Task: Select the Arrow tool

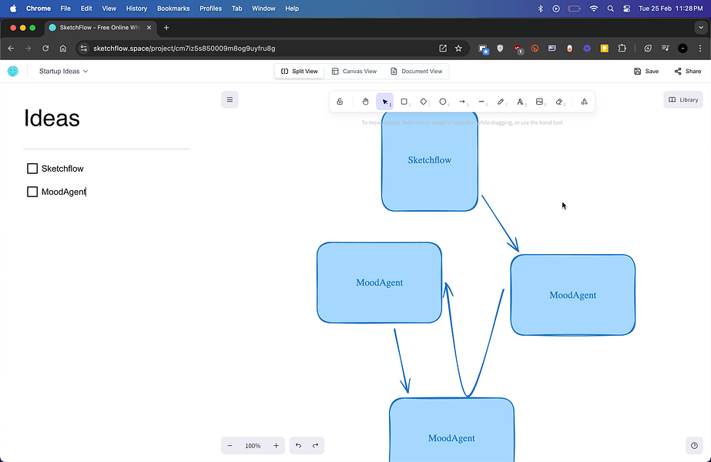Action: point(462,102)
